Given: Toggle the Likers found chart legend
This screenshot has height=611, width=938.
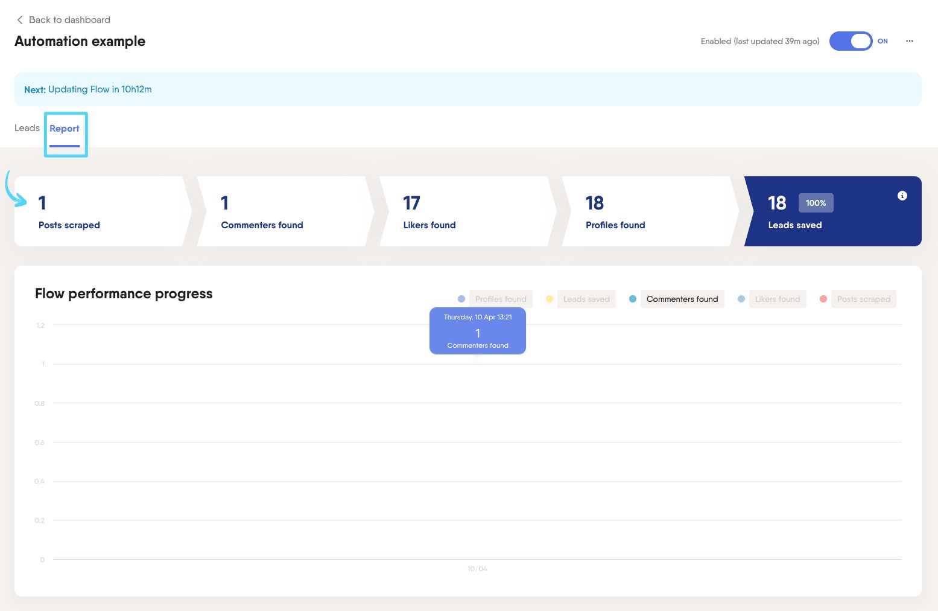Looking at the screenshot, I should (778, 299).
